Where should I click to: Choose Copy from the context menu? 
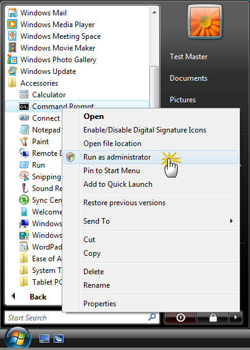click(x=92, y=253)
